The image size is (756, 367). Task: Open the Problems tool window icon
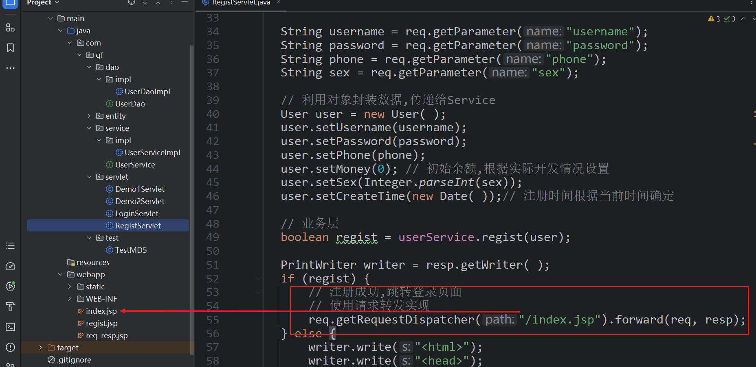tap(10, 347)
